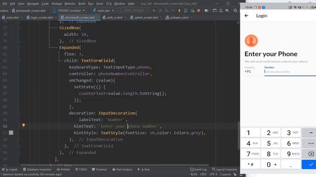
Task: Click the hintText string on line 92
Action: click(x=129, y=126)
